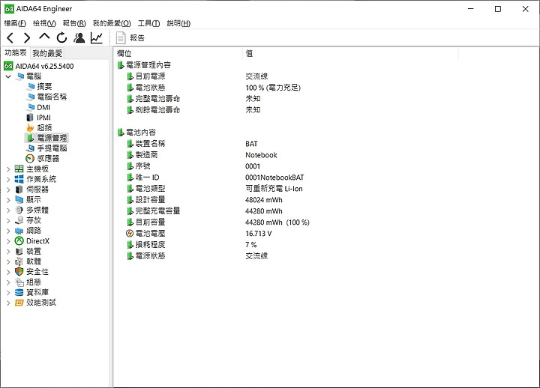Open the user icon in the toolbar
This screenshot has height=388, width=540.
[x=79, y=38]
